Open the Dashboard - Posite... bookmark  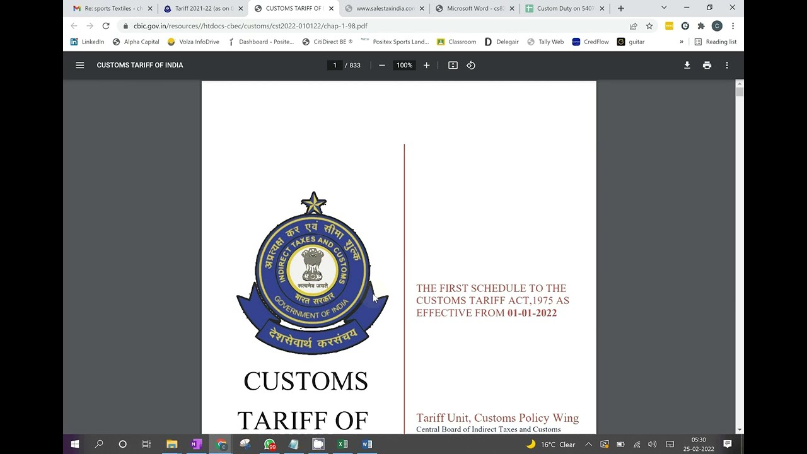pyautogui.click(x=260, y=42)
